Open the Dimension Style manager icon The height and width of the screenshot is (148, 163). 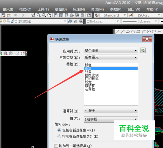coord(131,15)
